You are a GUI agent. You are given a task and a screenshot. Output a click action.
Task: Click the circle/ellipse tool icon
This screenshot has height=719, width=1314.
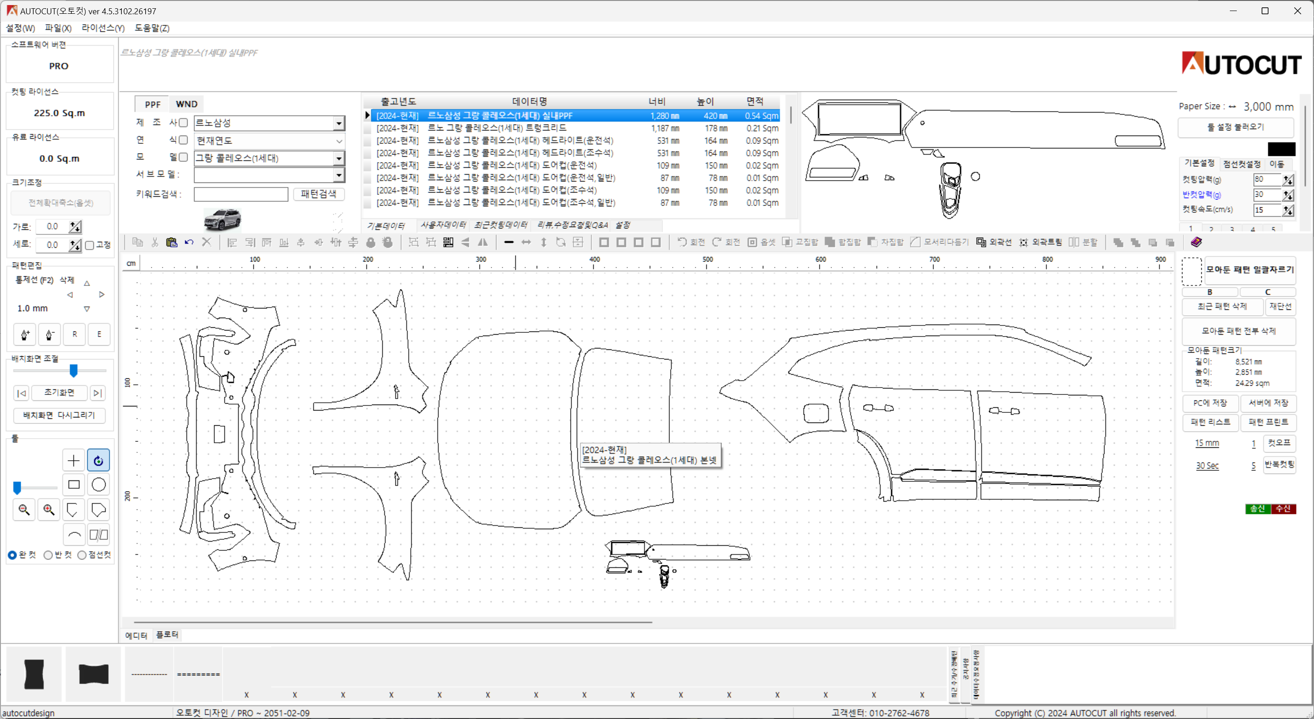point(99,485)
